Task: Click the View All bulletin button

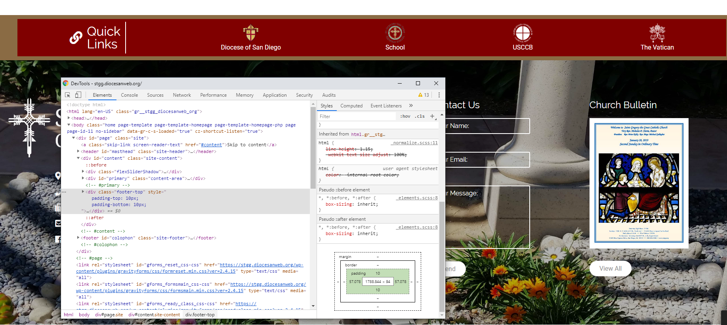Action: point(610,269)
